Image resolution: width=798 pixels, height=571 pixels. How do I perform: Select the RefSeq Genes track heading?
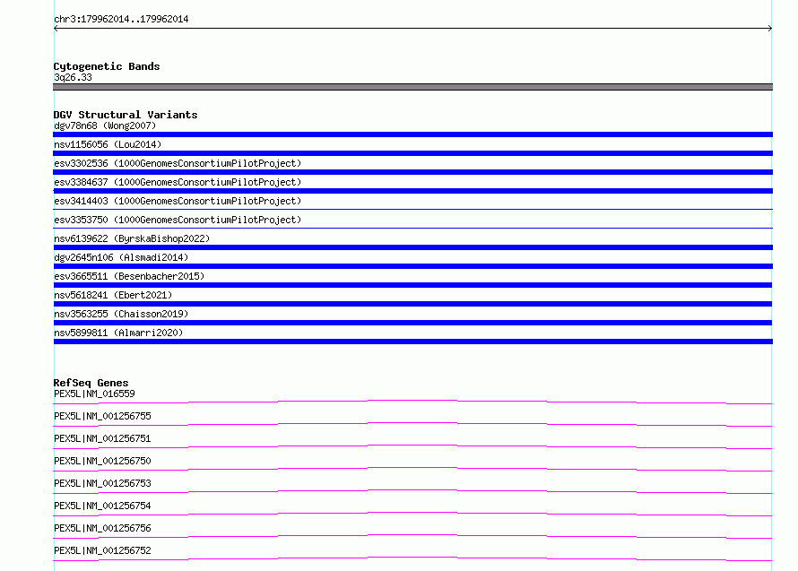[x=91, y=383]
